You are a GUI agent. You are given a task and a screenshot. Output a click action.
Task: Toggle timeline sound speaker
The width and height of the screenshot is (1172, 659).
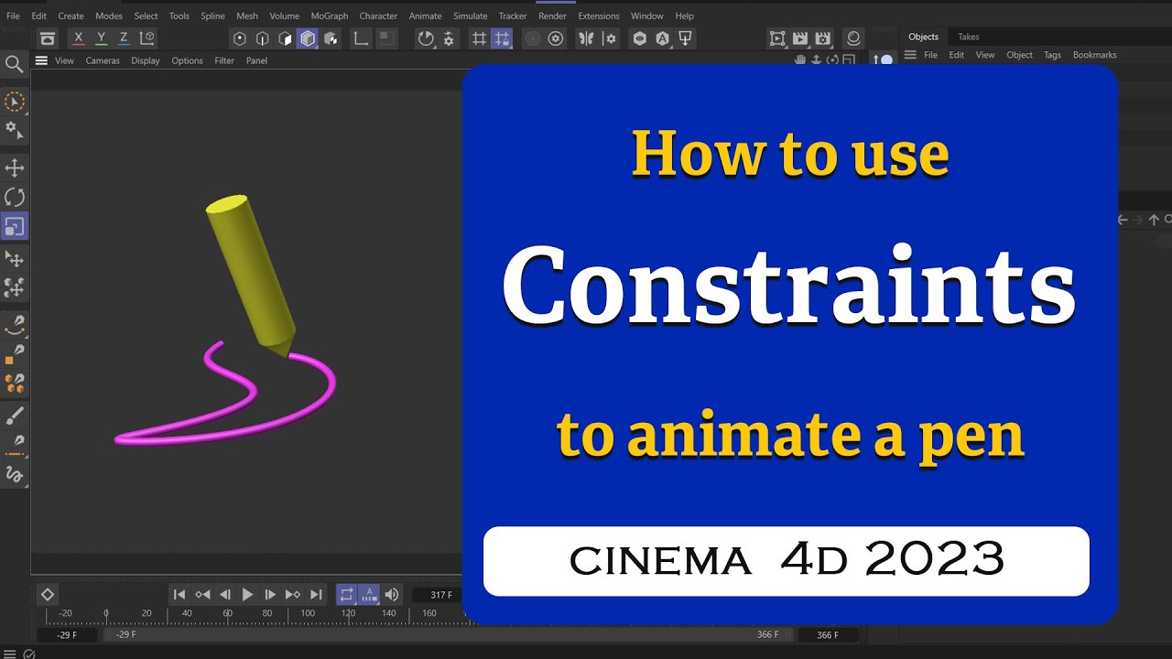[392, 594]
